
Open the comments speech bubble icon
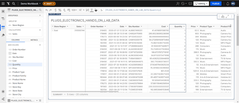(190, 4)
